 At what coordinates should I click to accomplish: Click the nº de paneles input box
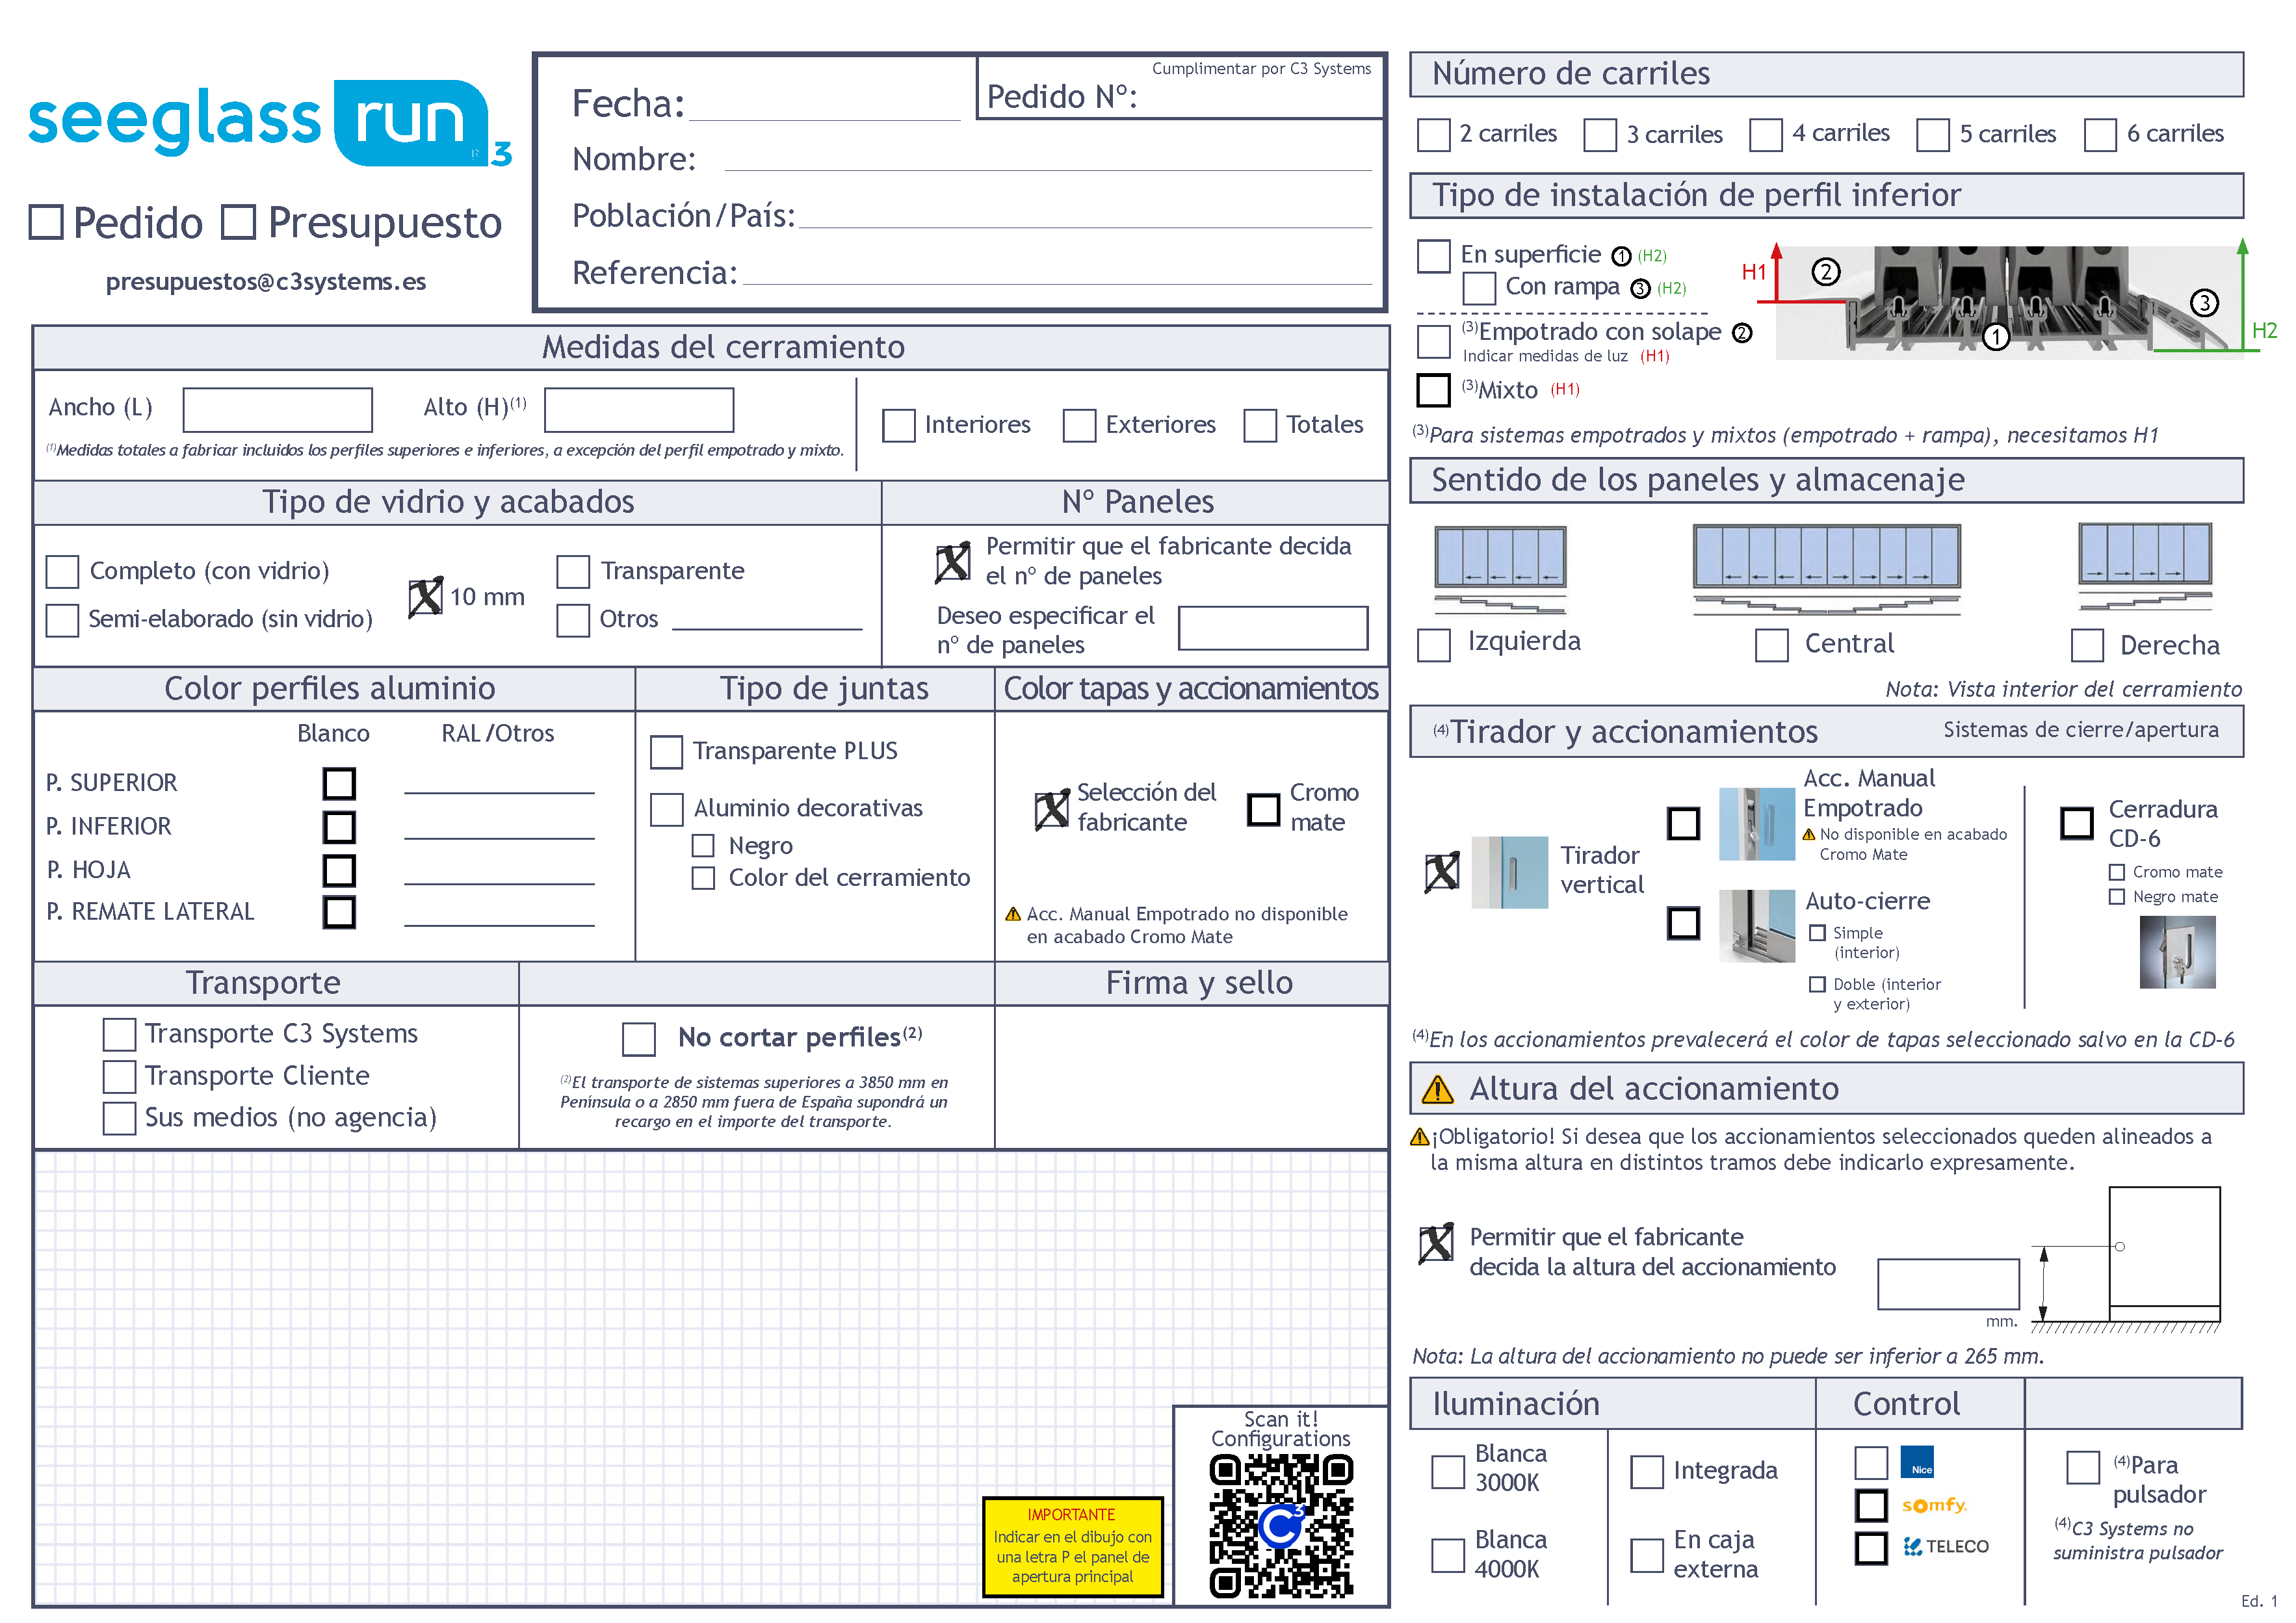coord(1273,628)
